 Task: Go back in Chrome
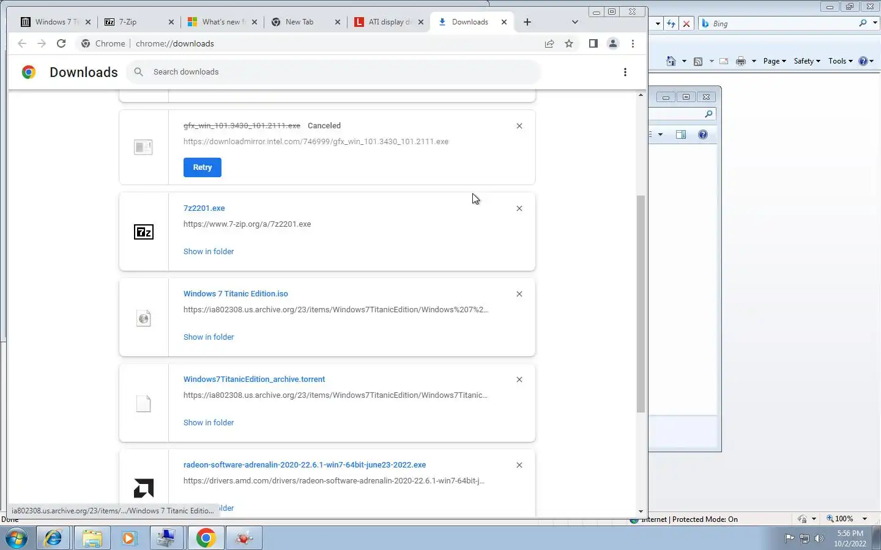click(22, 43)
